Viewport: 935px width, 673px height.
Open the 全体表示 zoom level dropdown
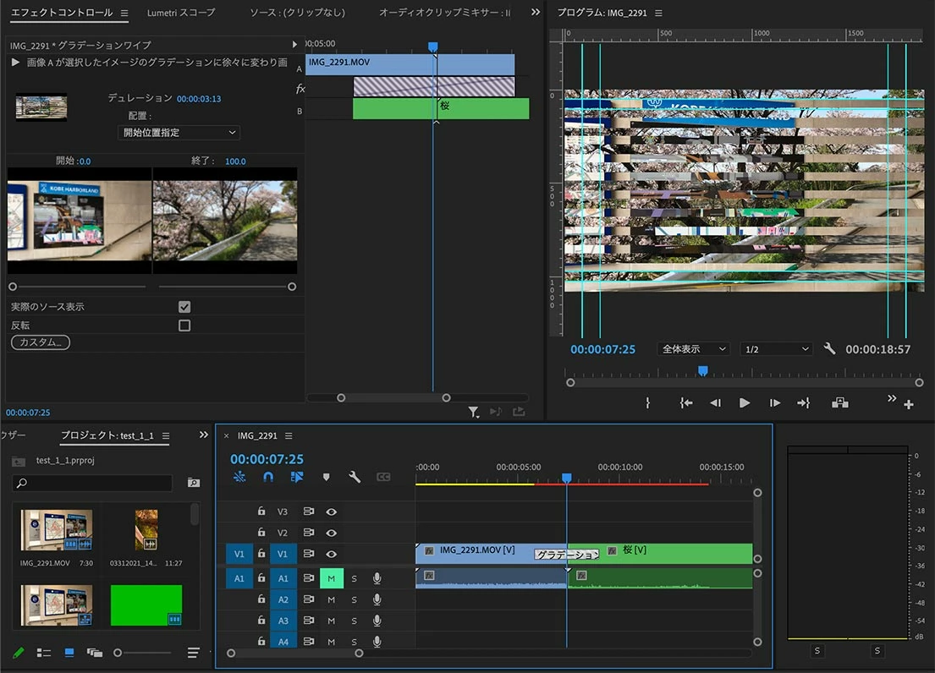pyautogui.click(x=693, y=349)
